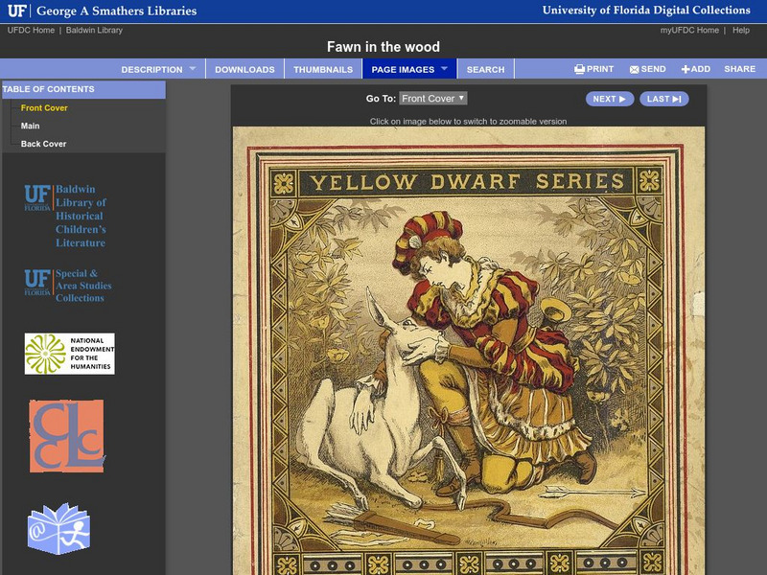Click the cover image to open zoomable version
This screenshot has width=767, height=575.
[x=469, y=351]
